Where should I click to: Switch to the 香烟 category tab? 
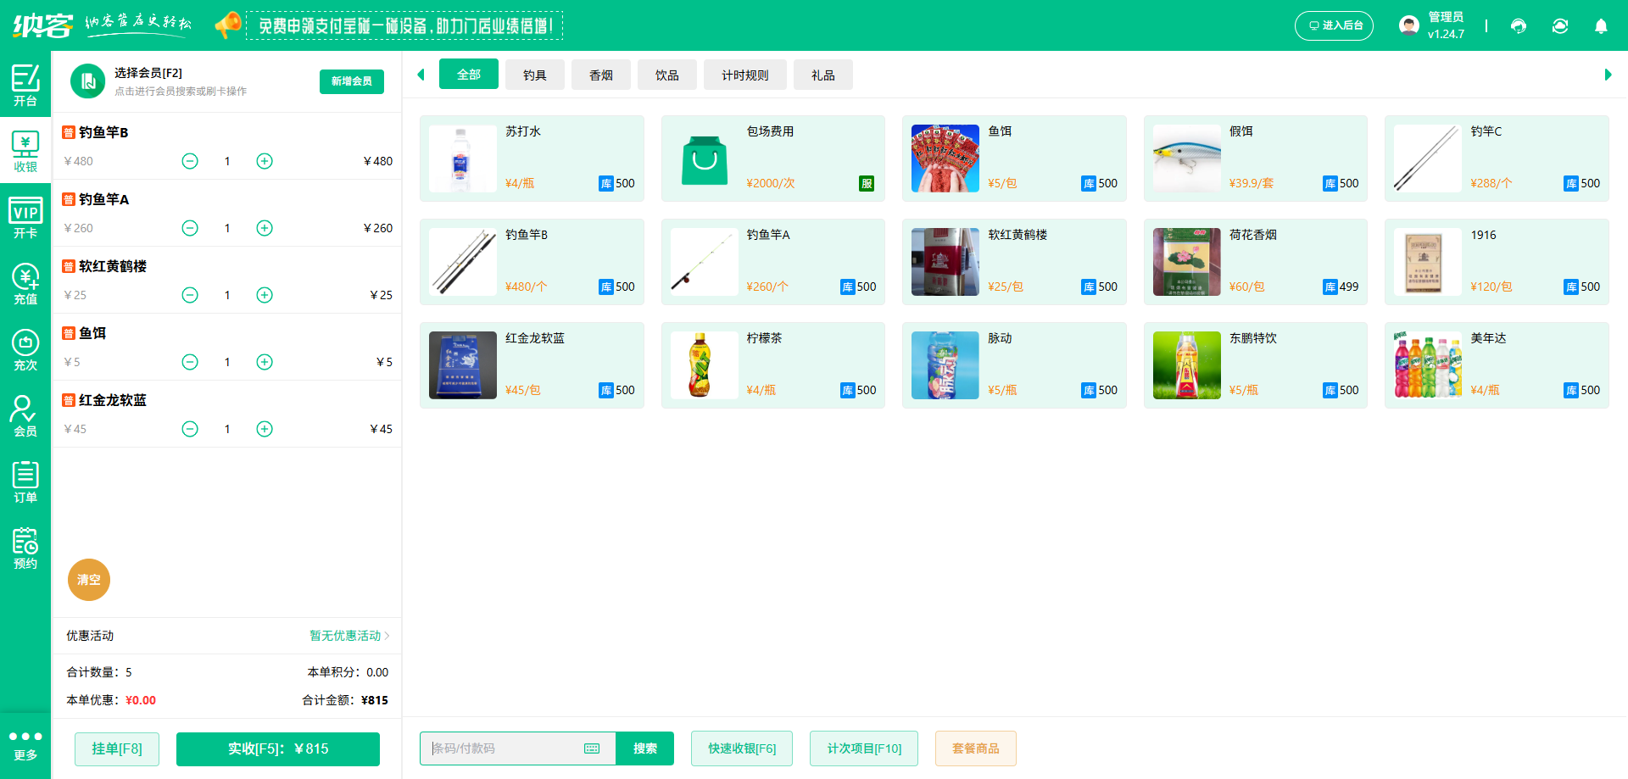click(x=601, y=75)
